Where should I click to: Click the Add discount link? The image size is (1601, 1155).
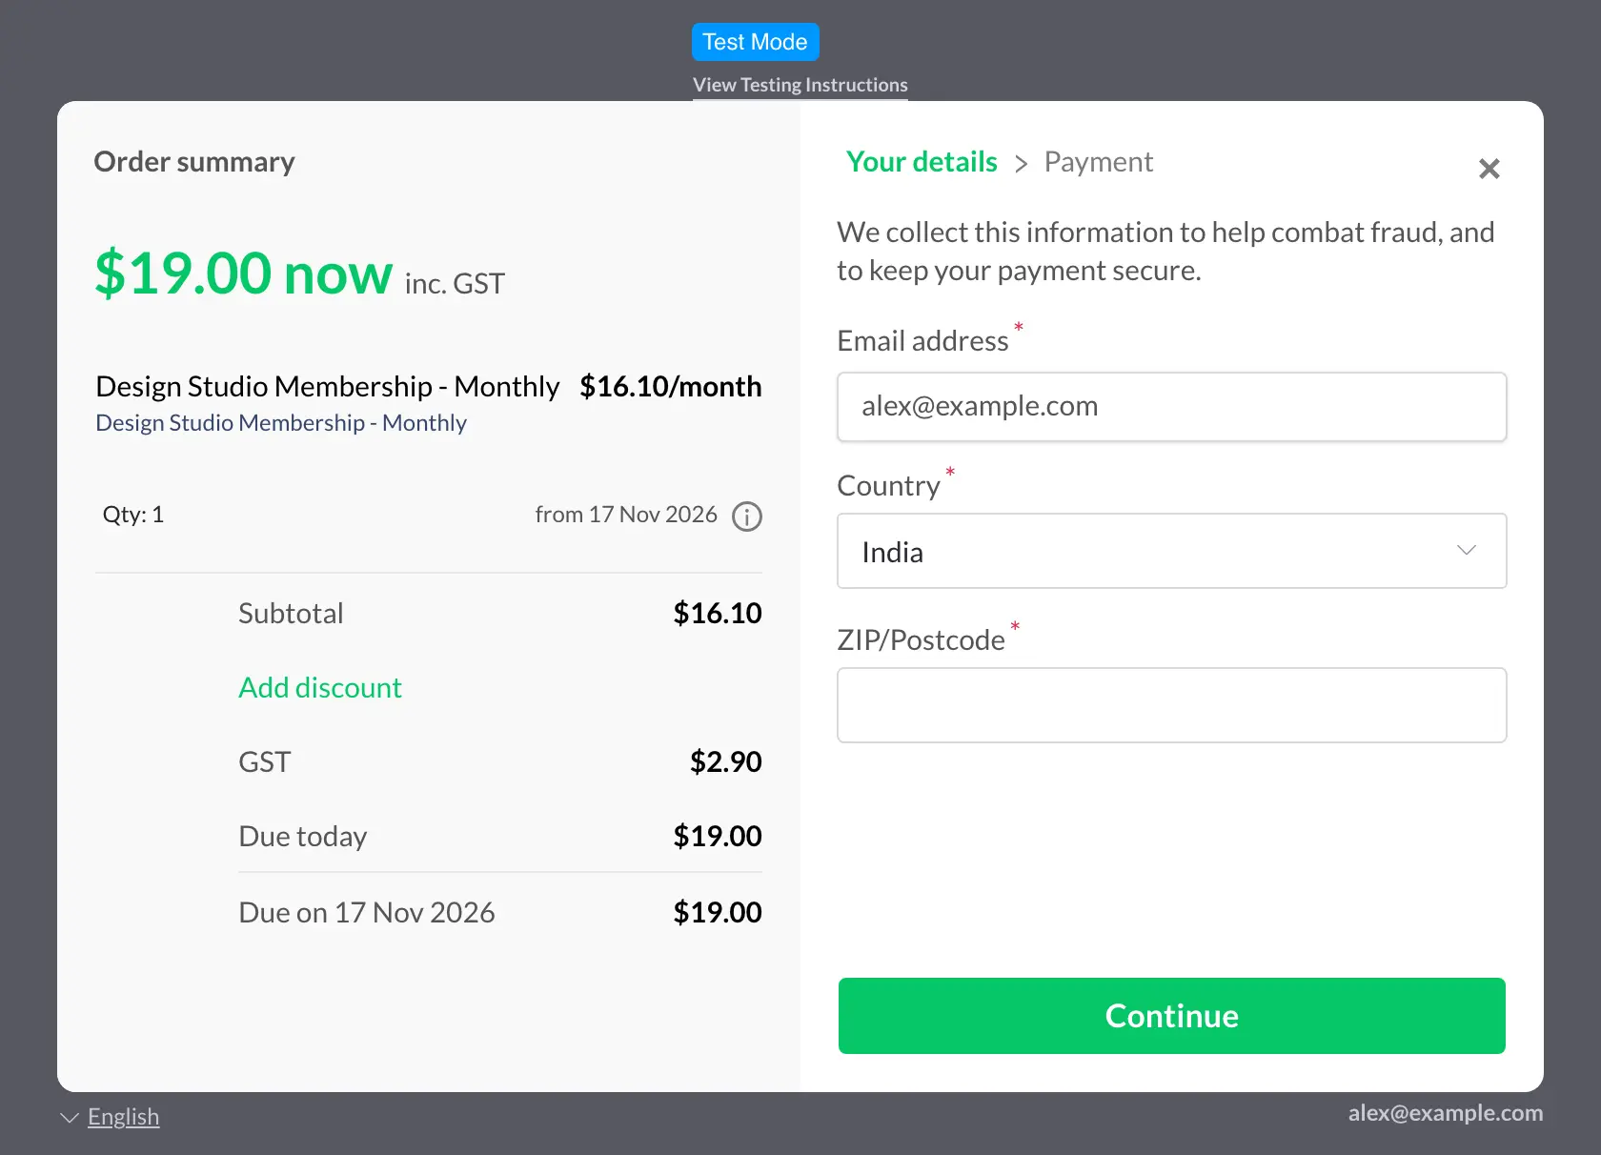point(320,687)
